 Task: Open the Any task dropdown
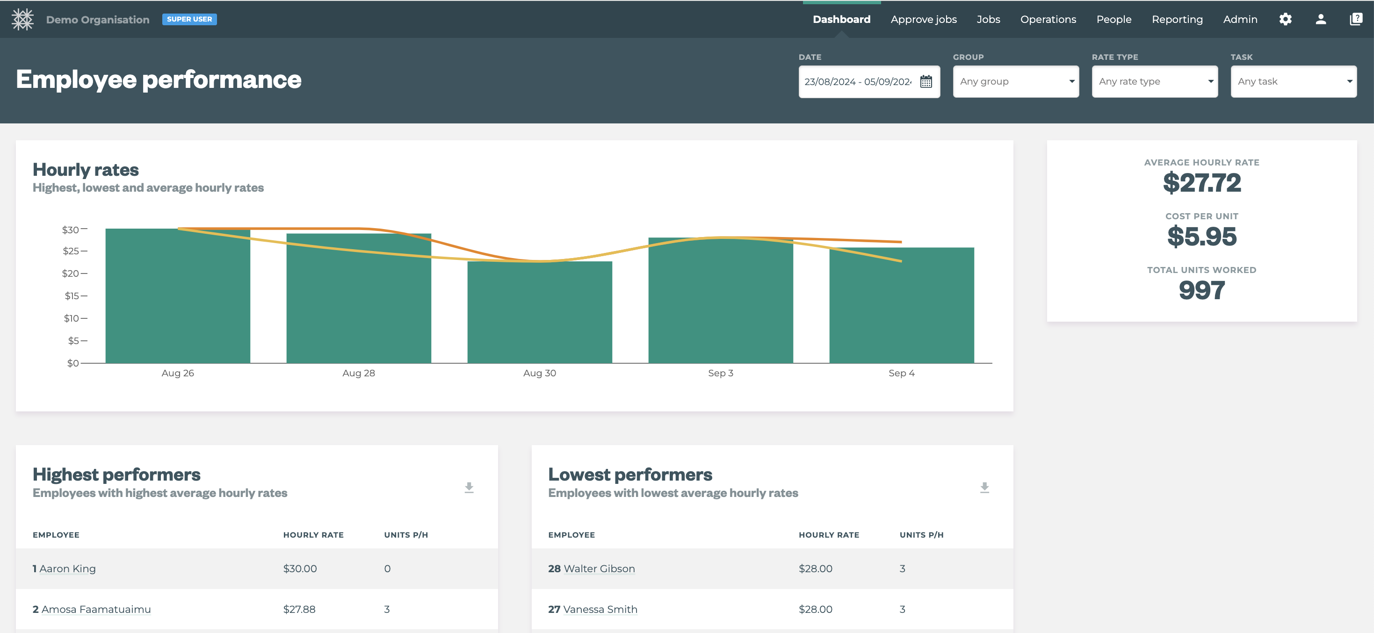click(1294, 81)
